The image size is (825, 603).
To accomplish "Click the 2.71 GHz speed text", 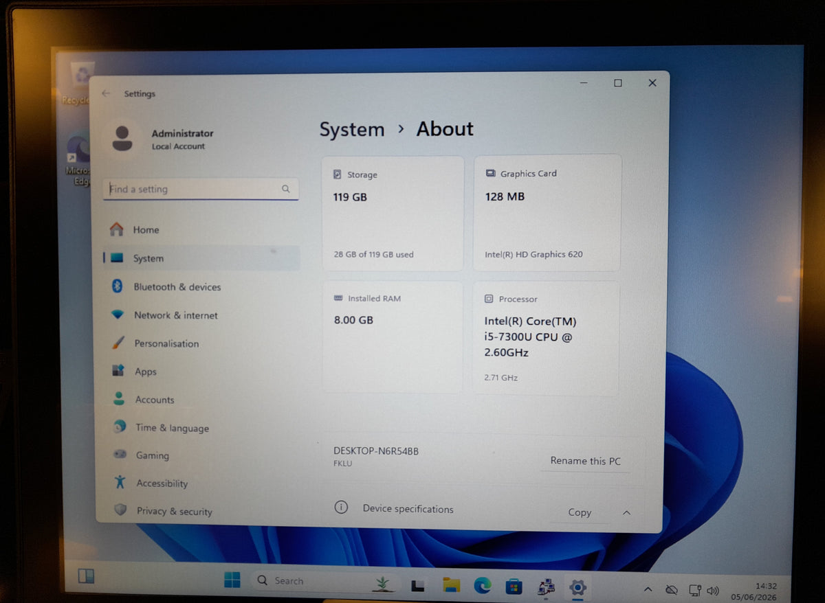I will pos(501,378).
